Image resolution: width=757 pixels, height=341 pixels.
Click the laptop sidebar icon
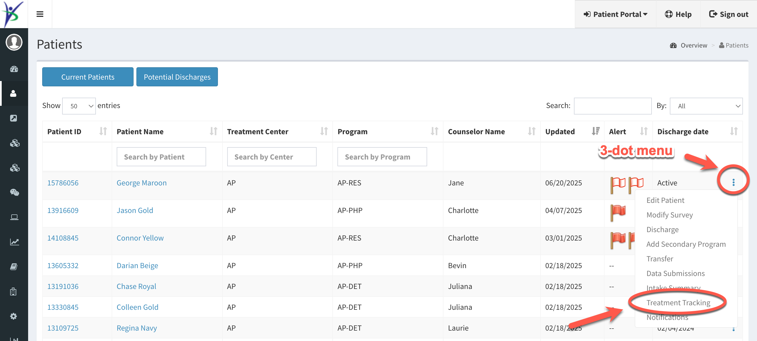pos(14,217)
